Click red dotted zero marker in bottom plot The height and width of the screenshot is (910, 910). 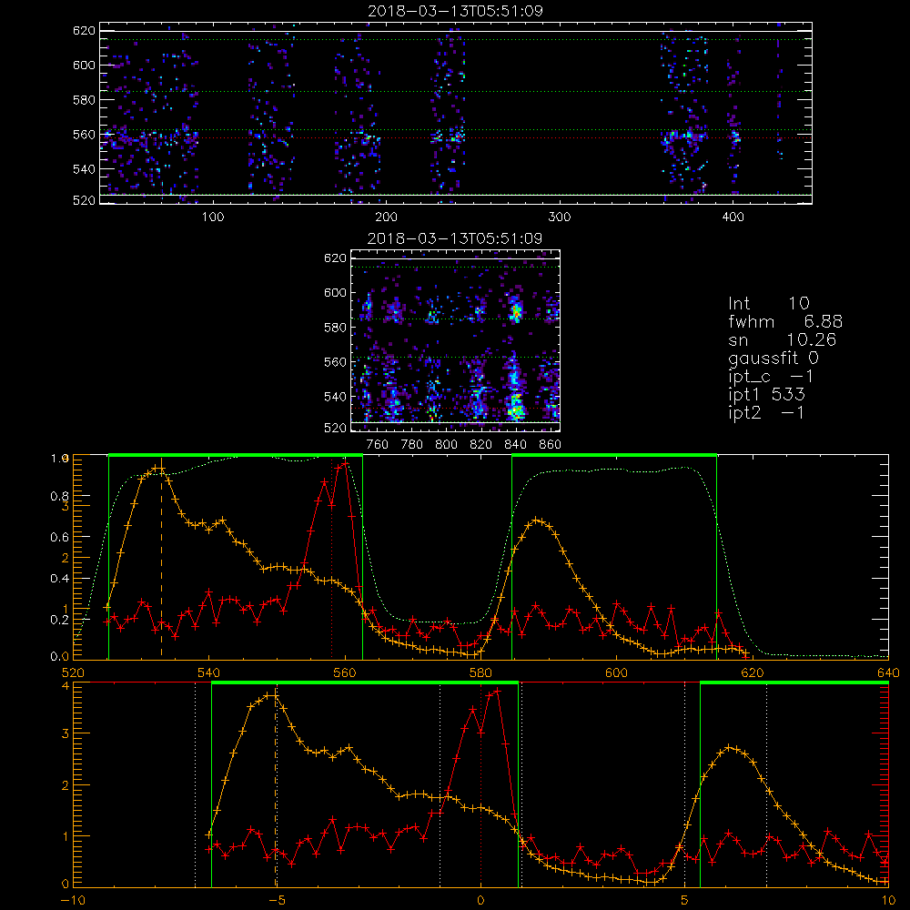pyautogui.click(x=480, y=785)
